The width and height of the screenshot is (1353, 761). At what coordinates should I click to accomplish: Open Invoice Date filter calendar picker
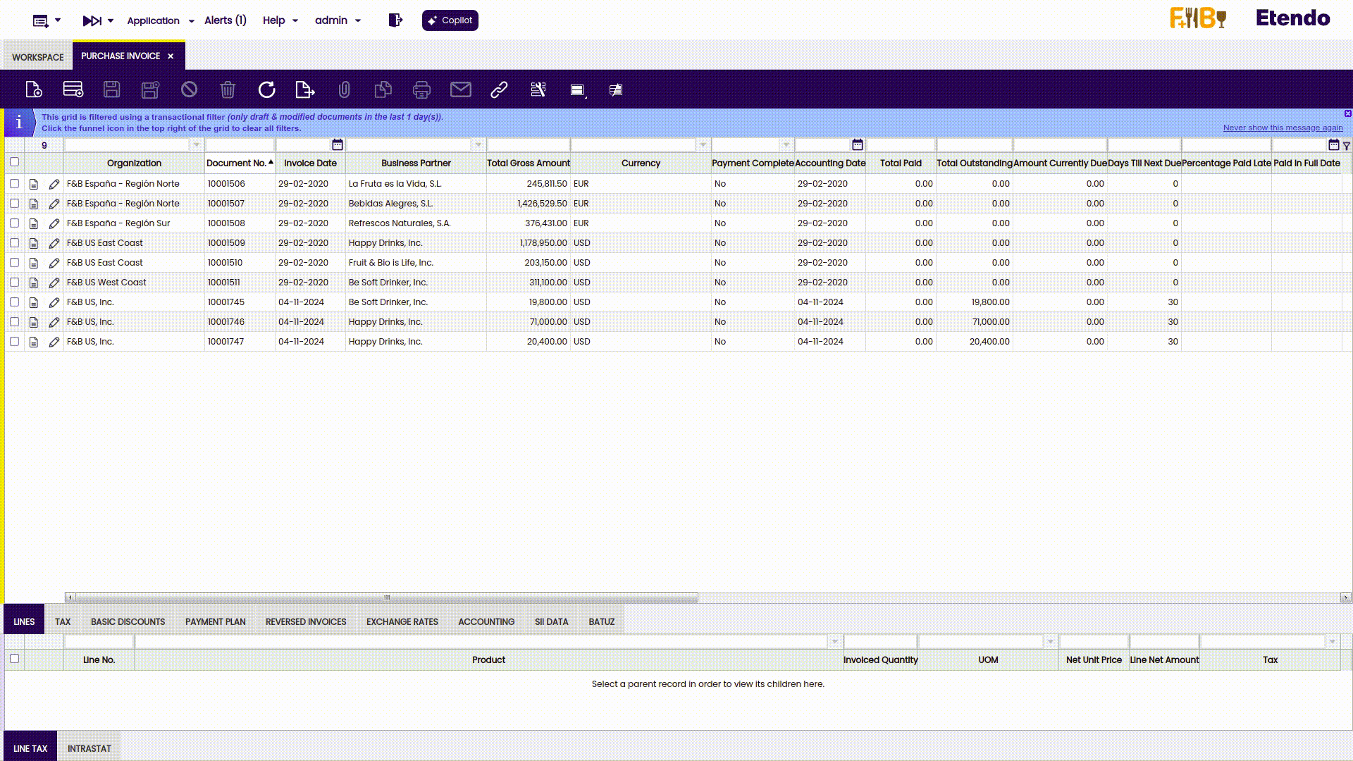click(338, 144)
